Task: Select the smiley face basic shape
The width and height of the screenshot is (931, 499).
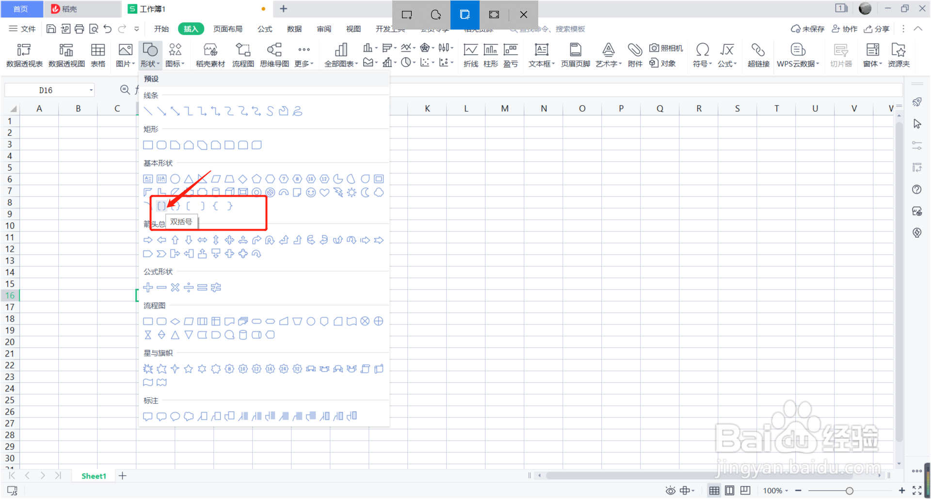Action: click(311, 192)
